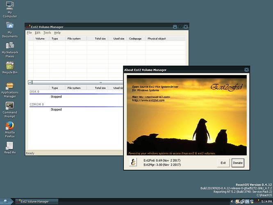The image size is (273, 205).
Task: Sort by File system column in volume list
Action: point(76,39)
